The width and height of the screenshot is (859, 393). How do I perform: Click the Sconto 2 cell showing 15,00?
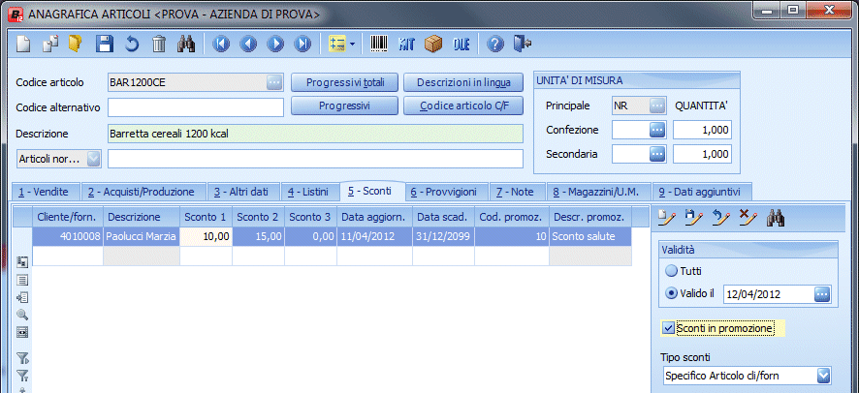[x=259, y=237]
